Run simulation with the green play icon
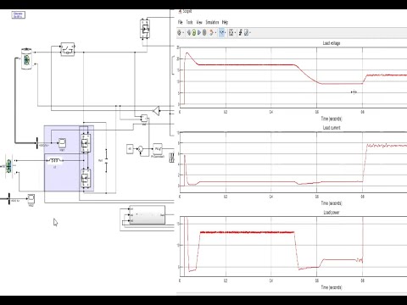407x305 pixels. [194, 33]
